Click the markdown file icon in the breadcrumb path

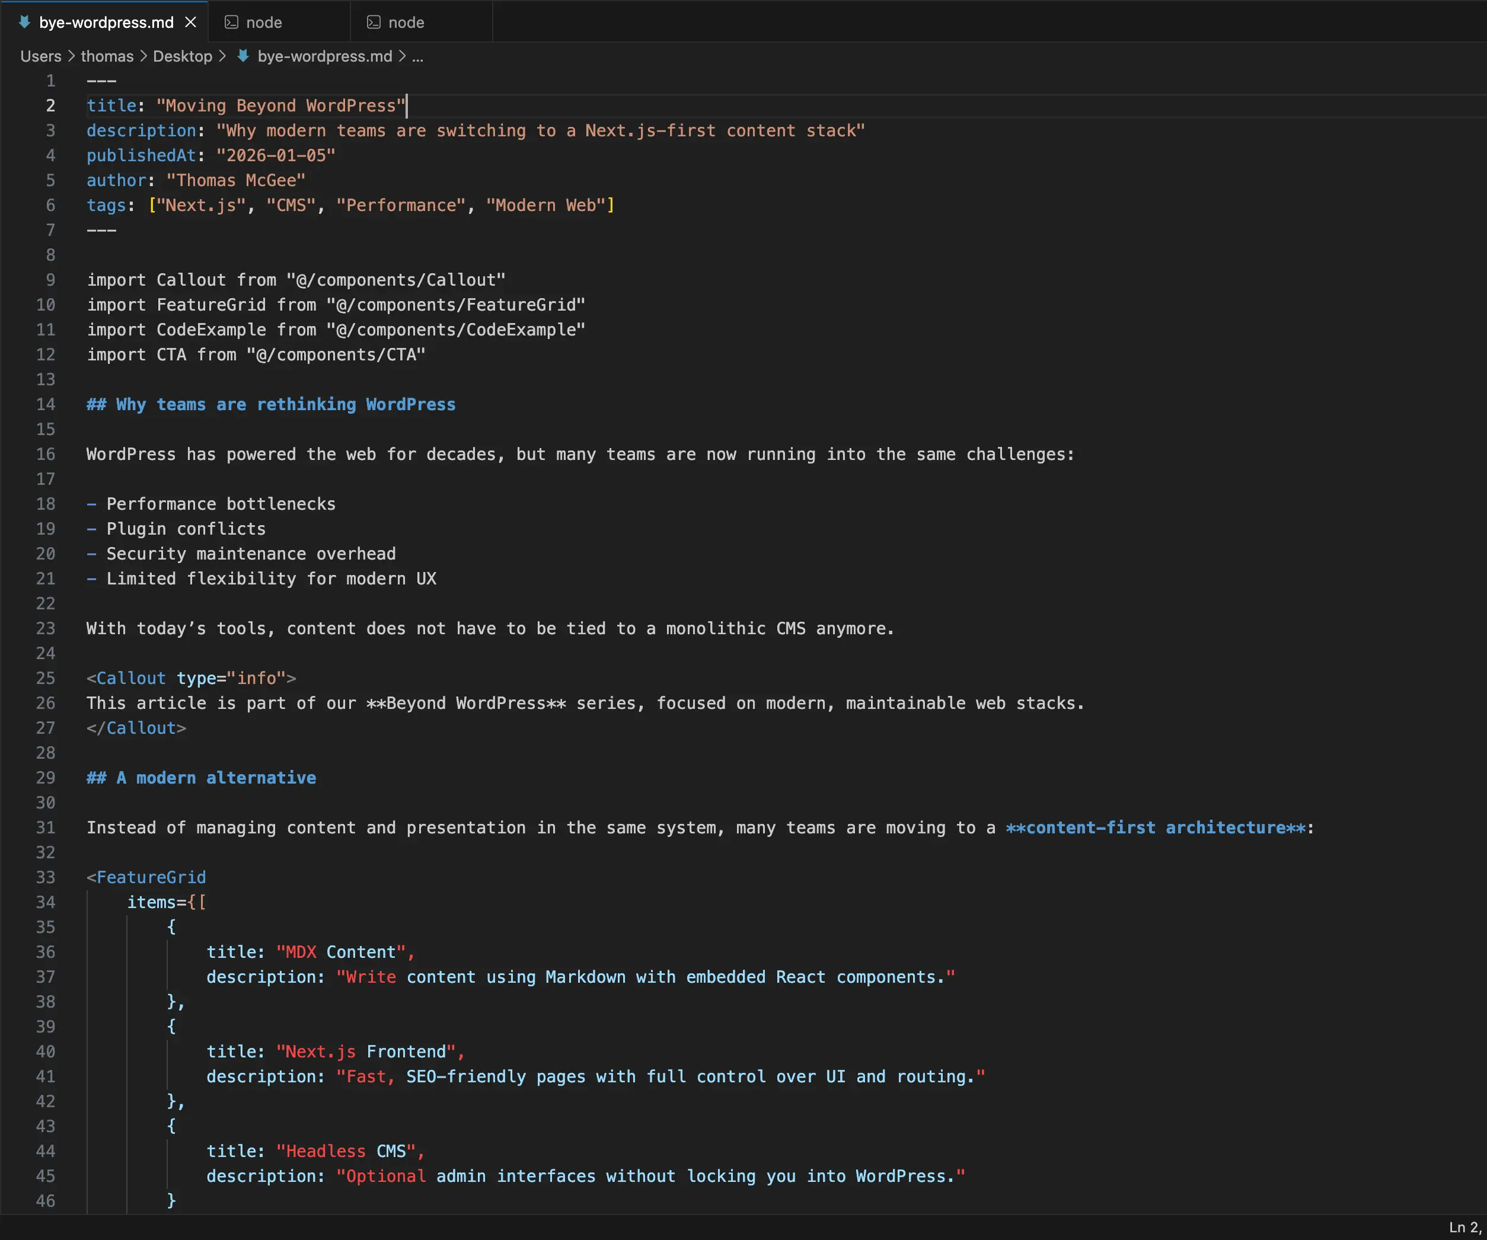click(243, 56)
